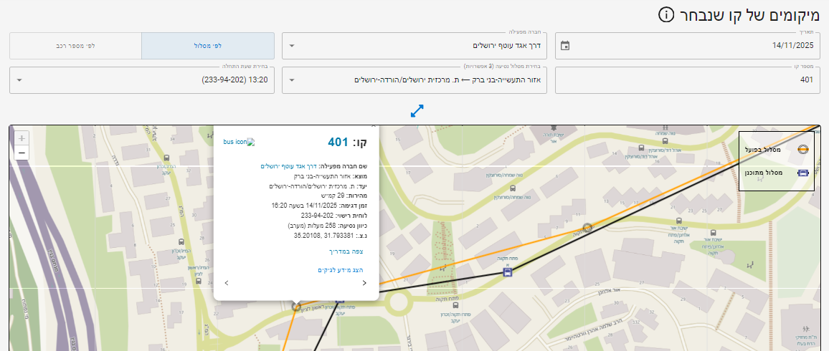The height and width of the screenshot is (351, 829).
Task: Click the origin text אזור התעשייה-בני ברק in popup
Action: coord(323,176)
